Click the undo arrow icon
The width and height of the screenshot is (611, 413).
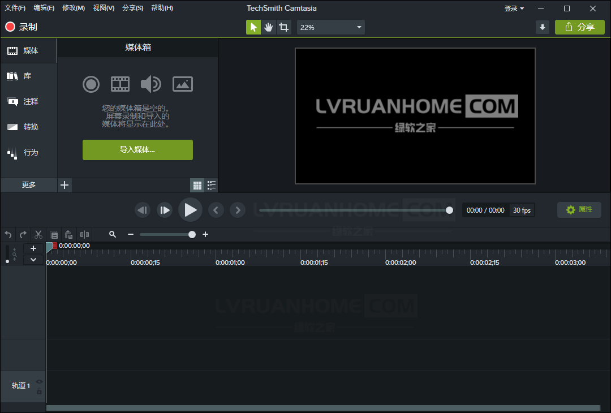point(8,234)
